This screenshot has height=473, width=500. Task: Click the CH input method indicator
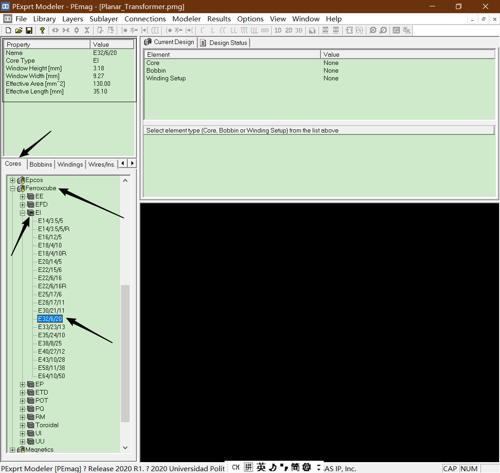[x=235, y=467]
